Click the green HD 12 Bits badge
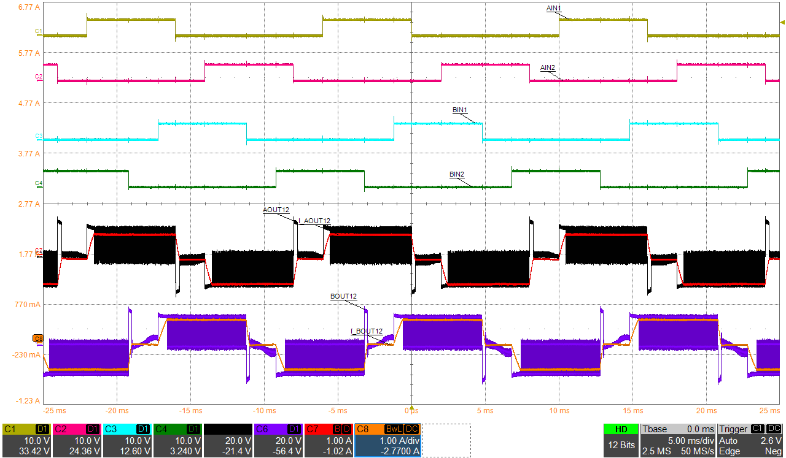786x458 pixels. (620, 440)
